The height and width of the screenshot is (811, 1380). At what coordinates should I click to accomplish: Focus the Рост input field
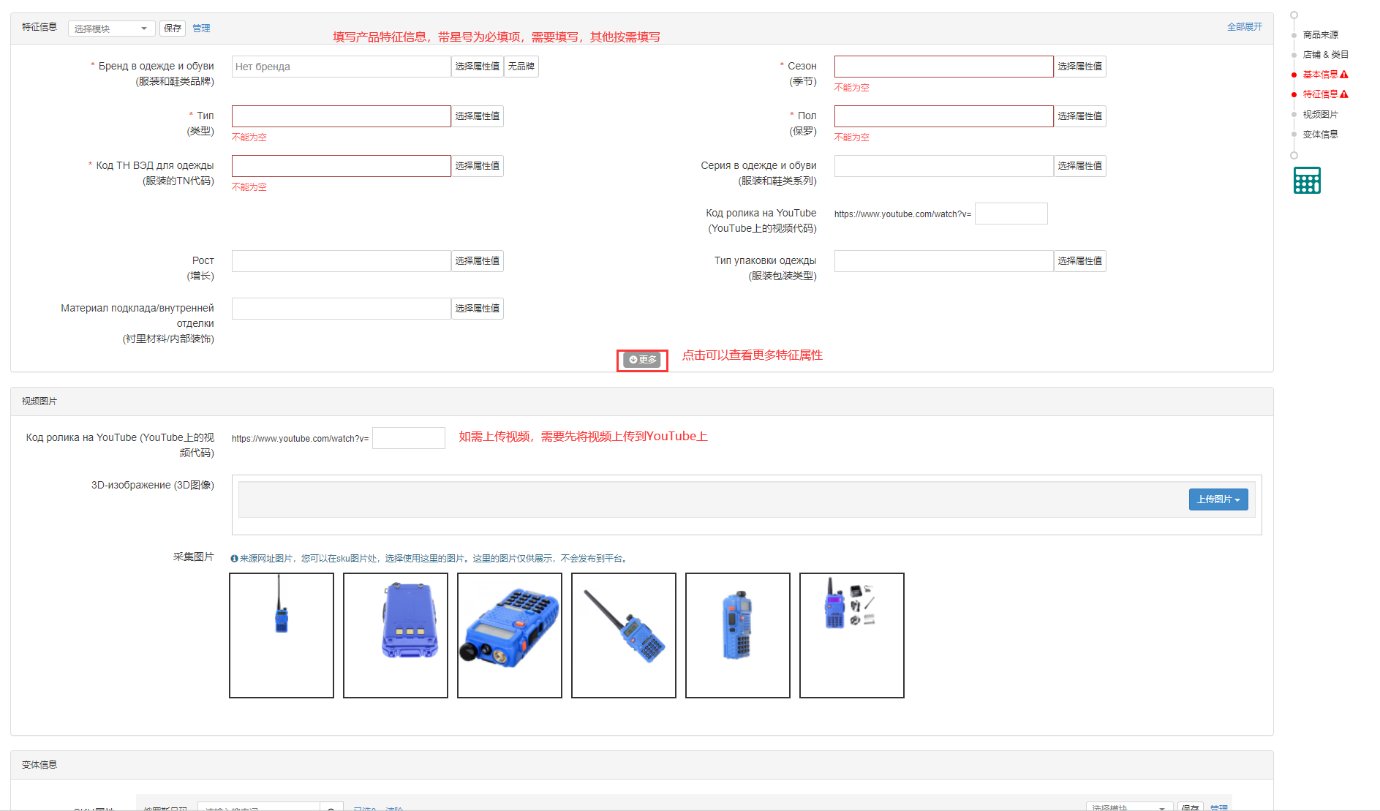pyautogui.click(x=341, y=261)
